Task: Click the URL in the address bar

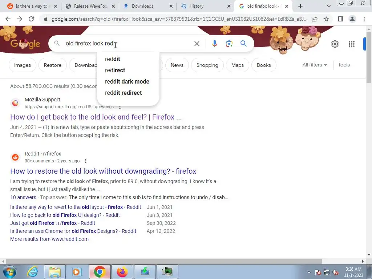Action: point(179,19)
